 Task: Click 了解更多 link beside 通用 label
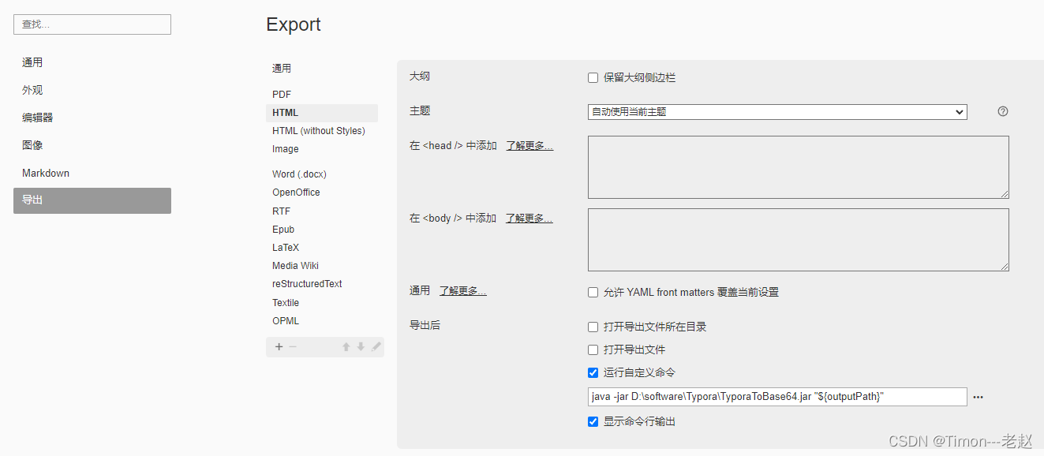pyautogui.click(x=463, y=291)
